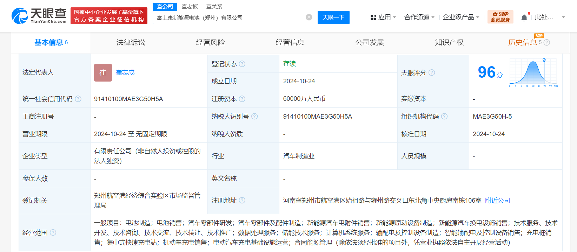Open the TianYanCha logo homepage
Viewport: 577px width, 252px height.
(39, 16)
